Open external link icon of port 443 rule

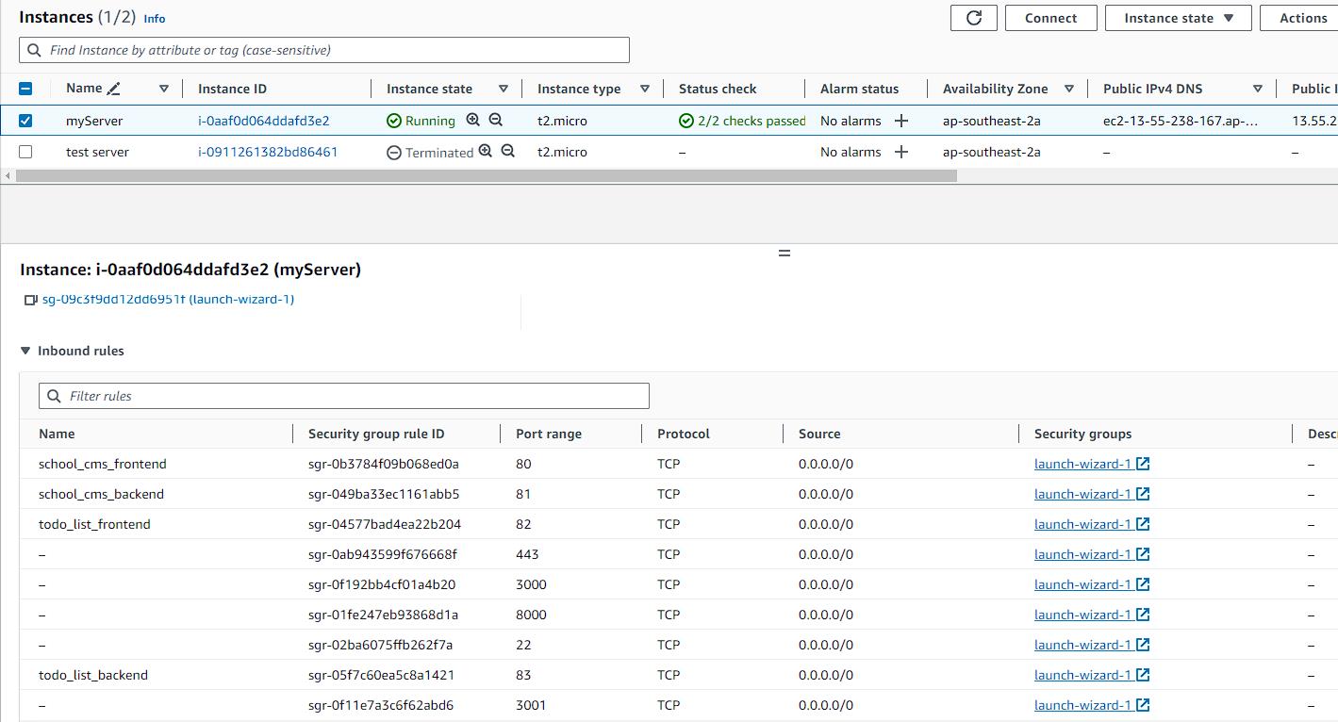(x=1143, y=554)
